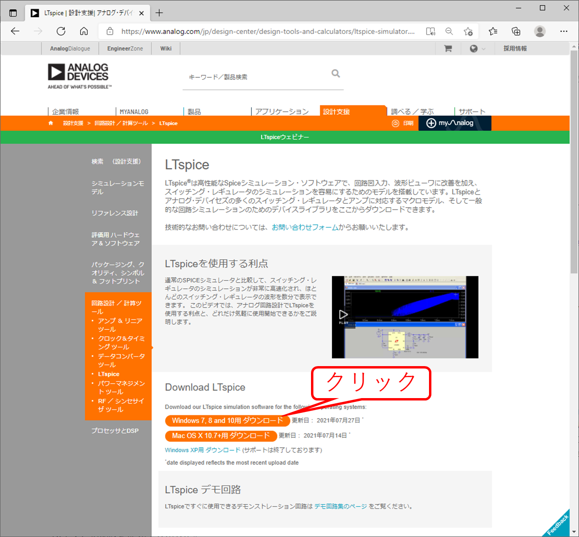Open 採用情報 link
The height and width of the screenshot is (537, 579).
pos(515,48)
